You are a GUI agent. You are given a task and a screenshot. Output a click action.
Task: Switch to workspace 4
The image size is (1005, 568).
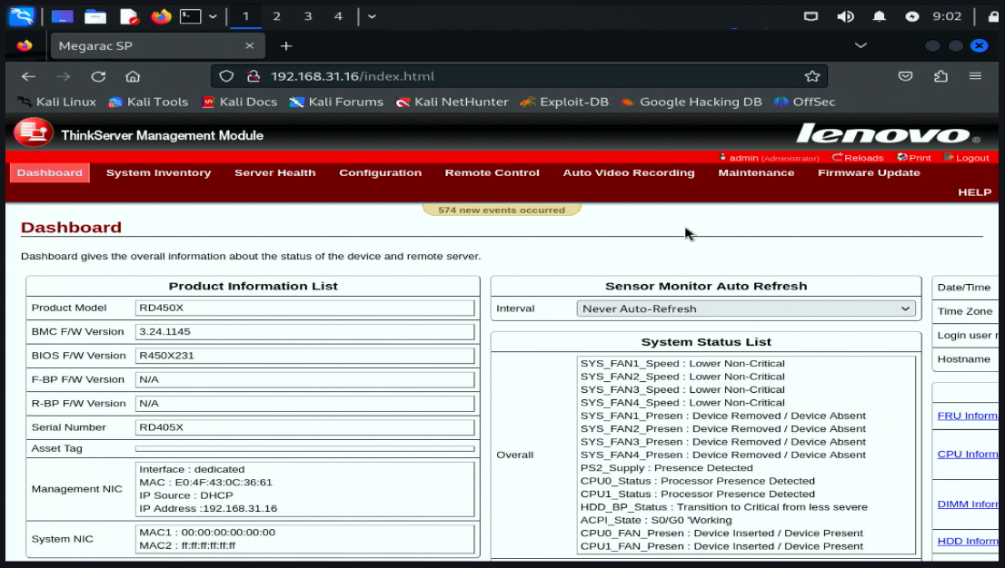pos(338,16)
